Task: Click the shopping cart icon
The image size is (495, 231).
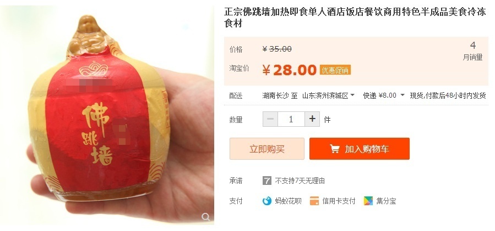Action: click(x=335, y=149)
